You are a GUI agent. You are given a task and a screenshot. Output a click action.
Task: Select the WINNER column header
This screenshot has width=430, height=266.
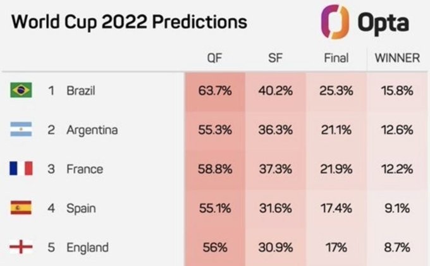(x=397, y=58)
